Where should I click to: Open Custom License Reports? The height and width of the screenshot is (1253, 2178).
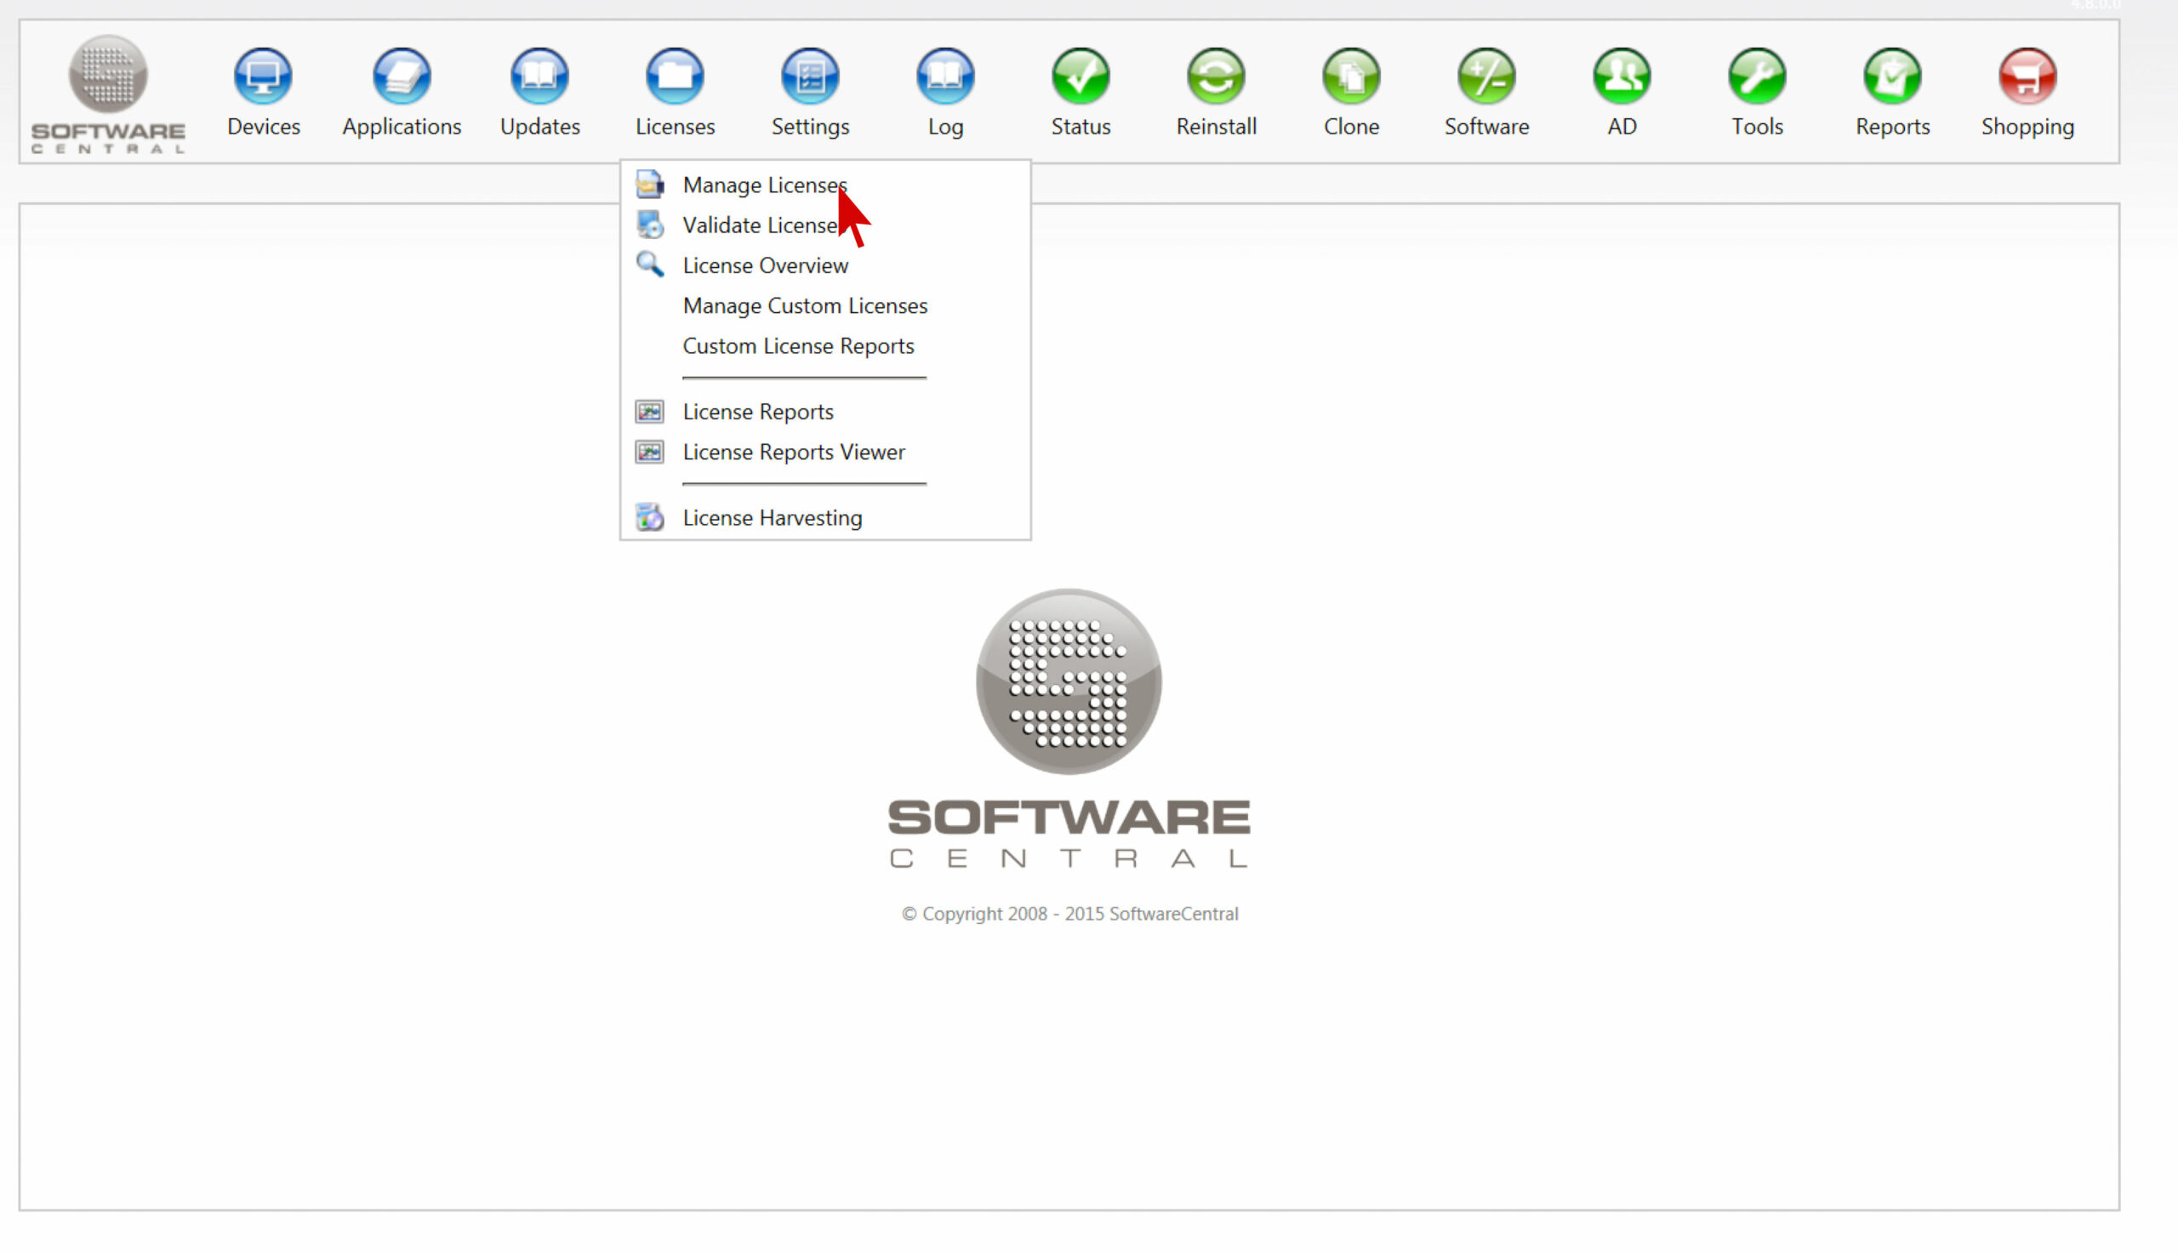coord(798,346)
